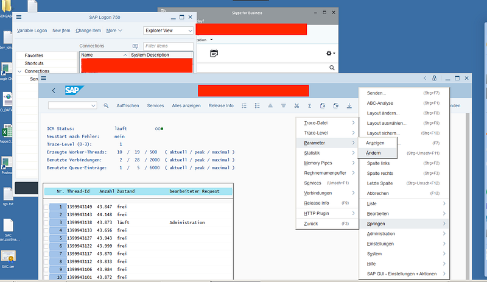This screenshot has height=282, width=487.
Task: Select Layout ändern... menu entry
Action: (x=403, y=113)
